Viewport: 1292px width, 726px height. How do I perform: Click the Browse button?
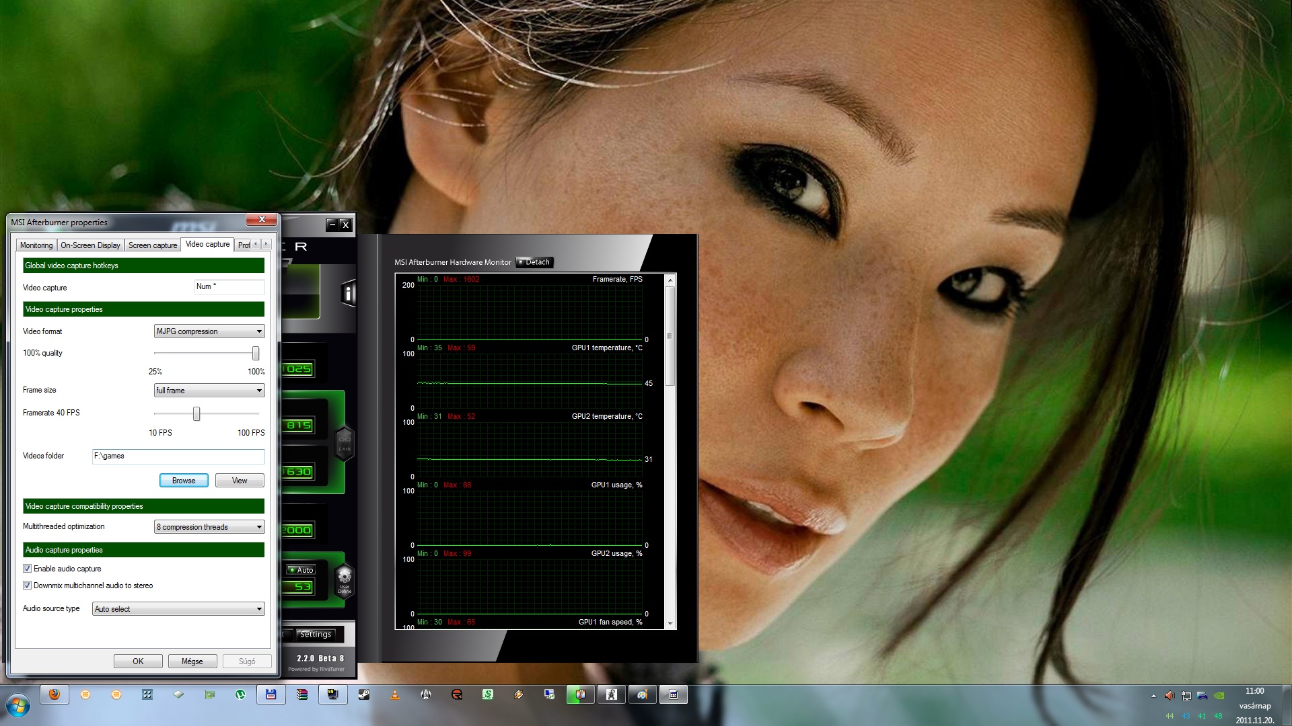tap(184, 481)
